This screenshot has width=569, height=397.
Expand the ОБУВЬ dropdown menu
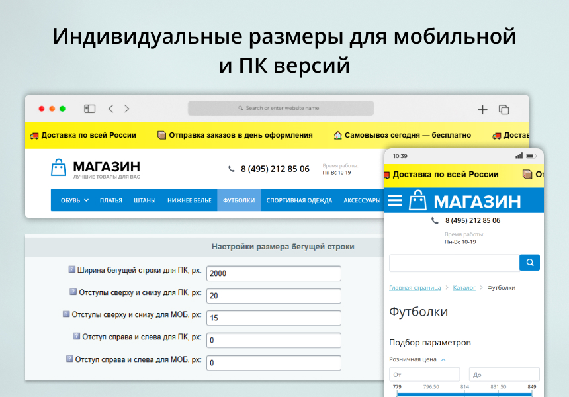coord(74,200)
